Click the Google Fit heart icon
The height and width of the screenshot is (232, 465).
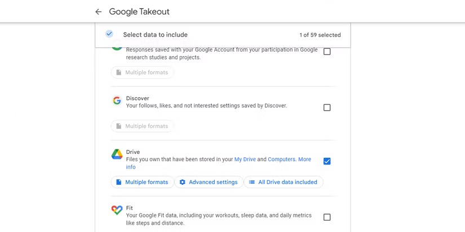(x=117, y=210)
